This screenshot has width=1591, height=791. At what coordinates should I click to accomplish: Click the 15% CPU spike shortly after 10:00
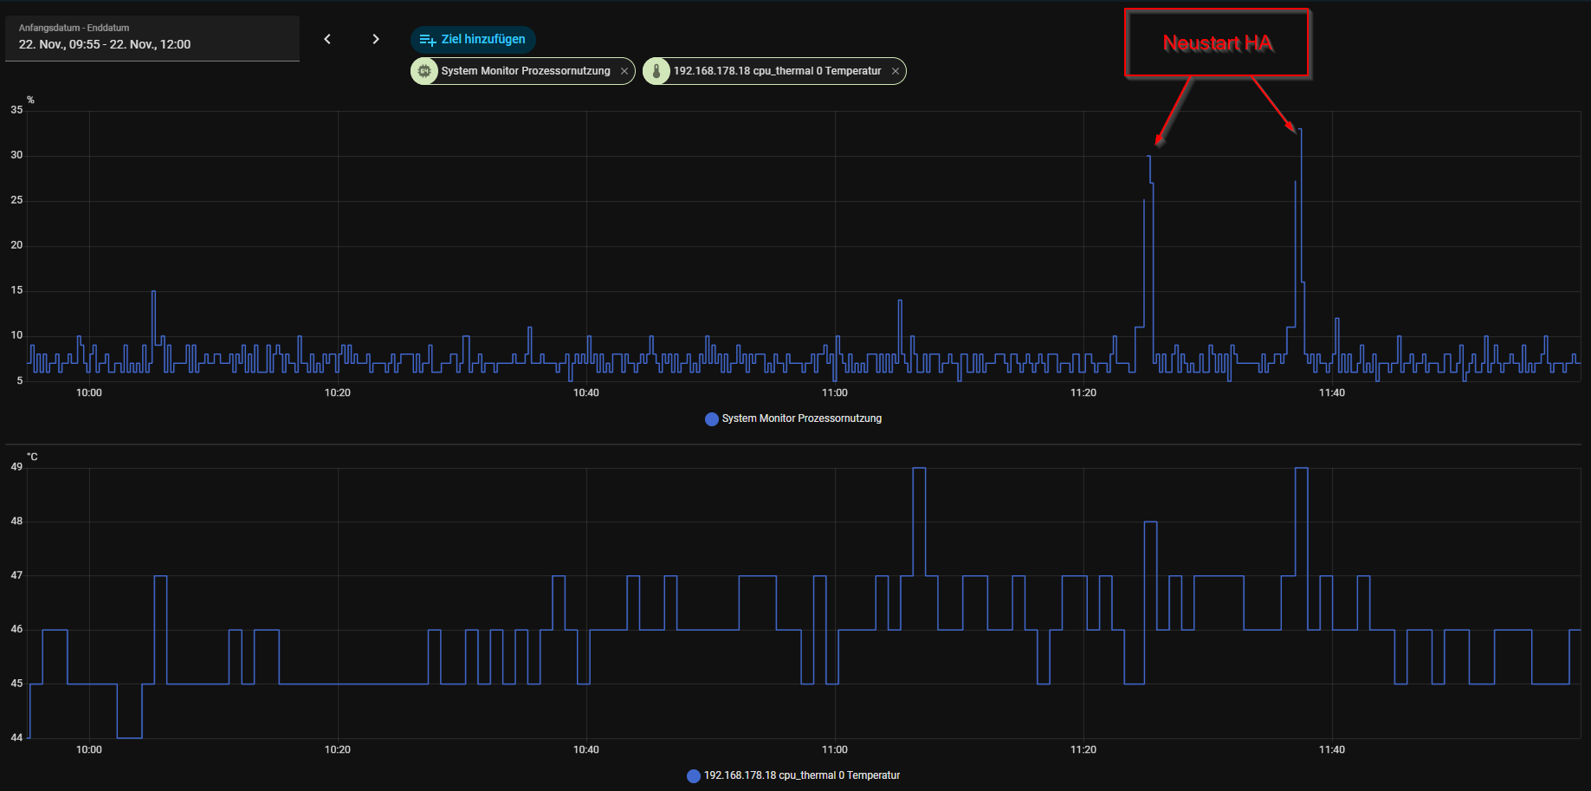point(153,292)
